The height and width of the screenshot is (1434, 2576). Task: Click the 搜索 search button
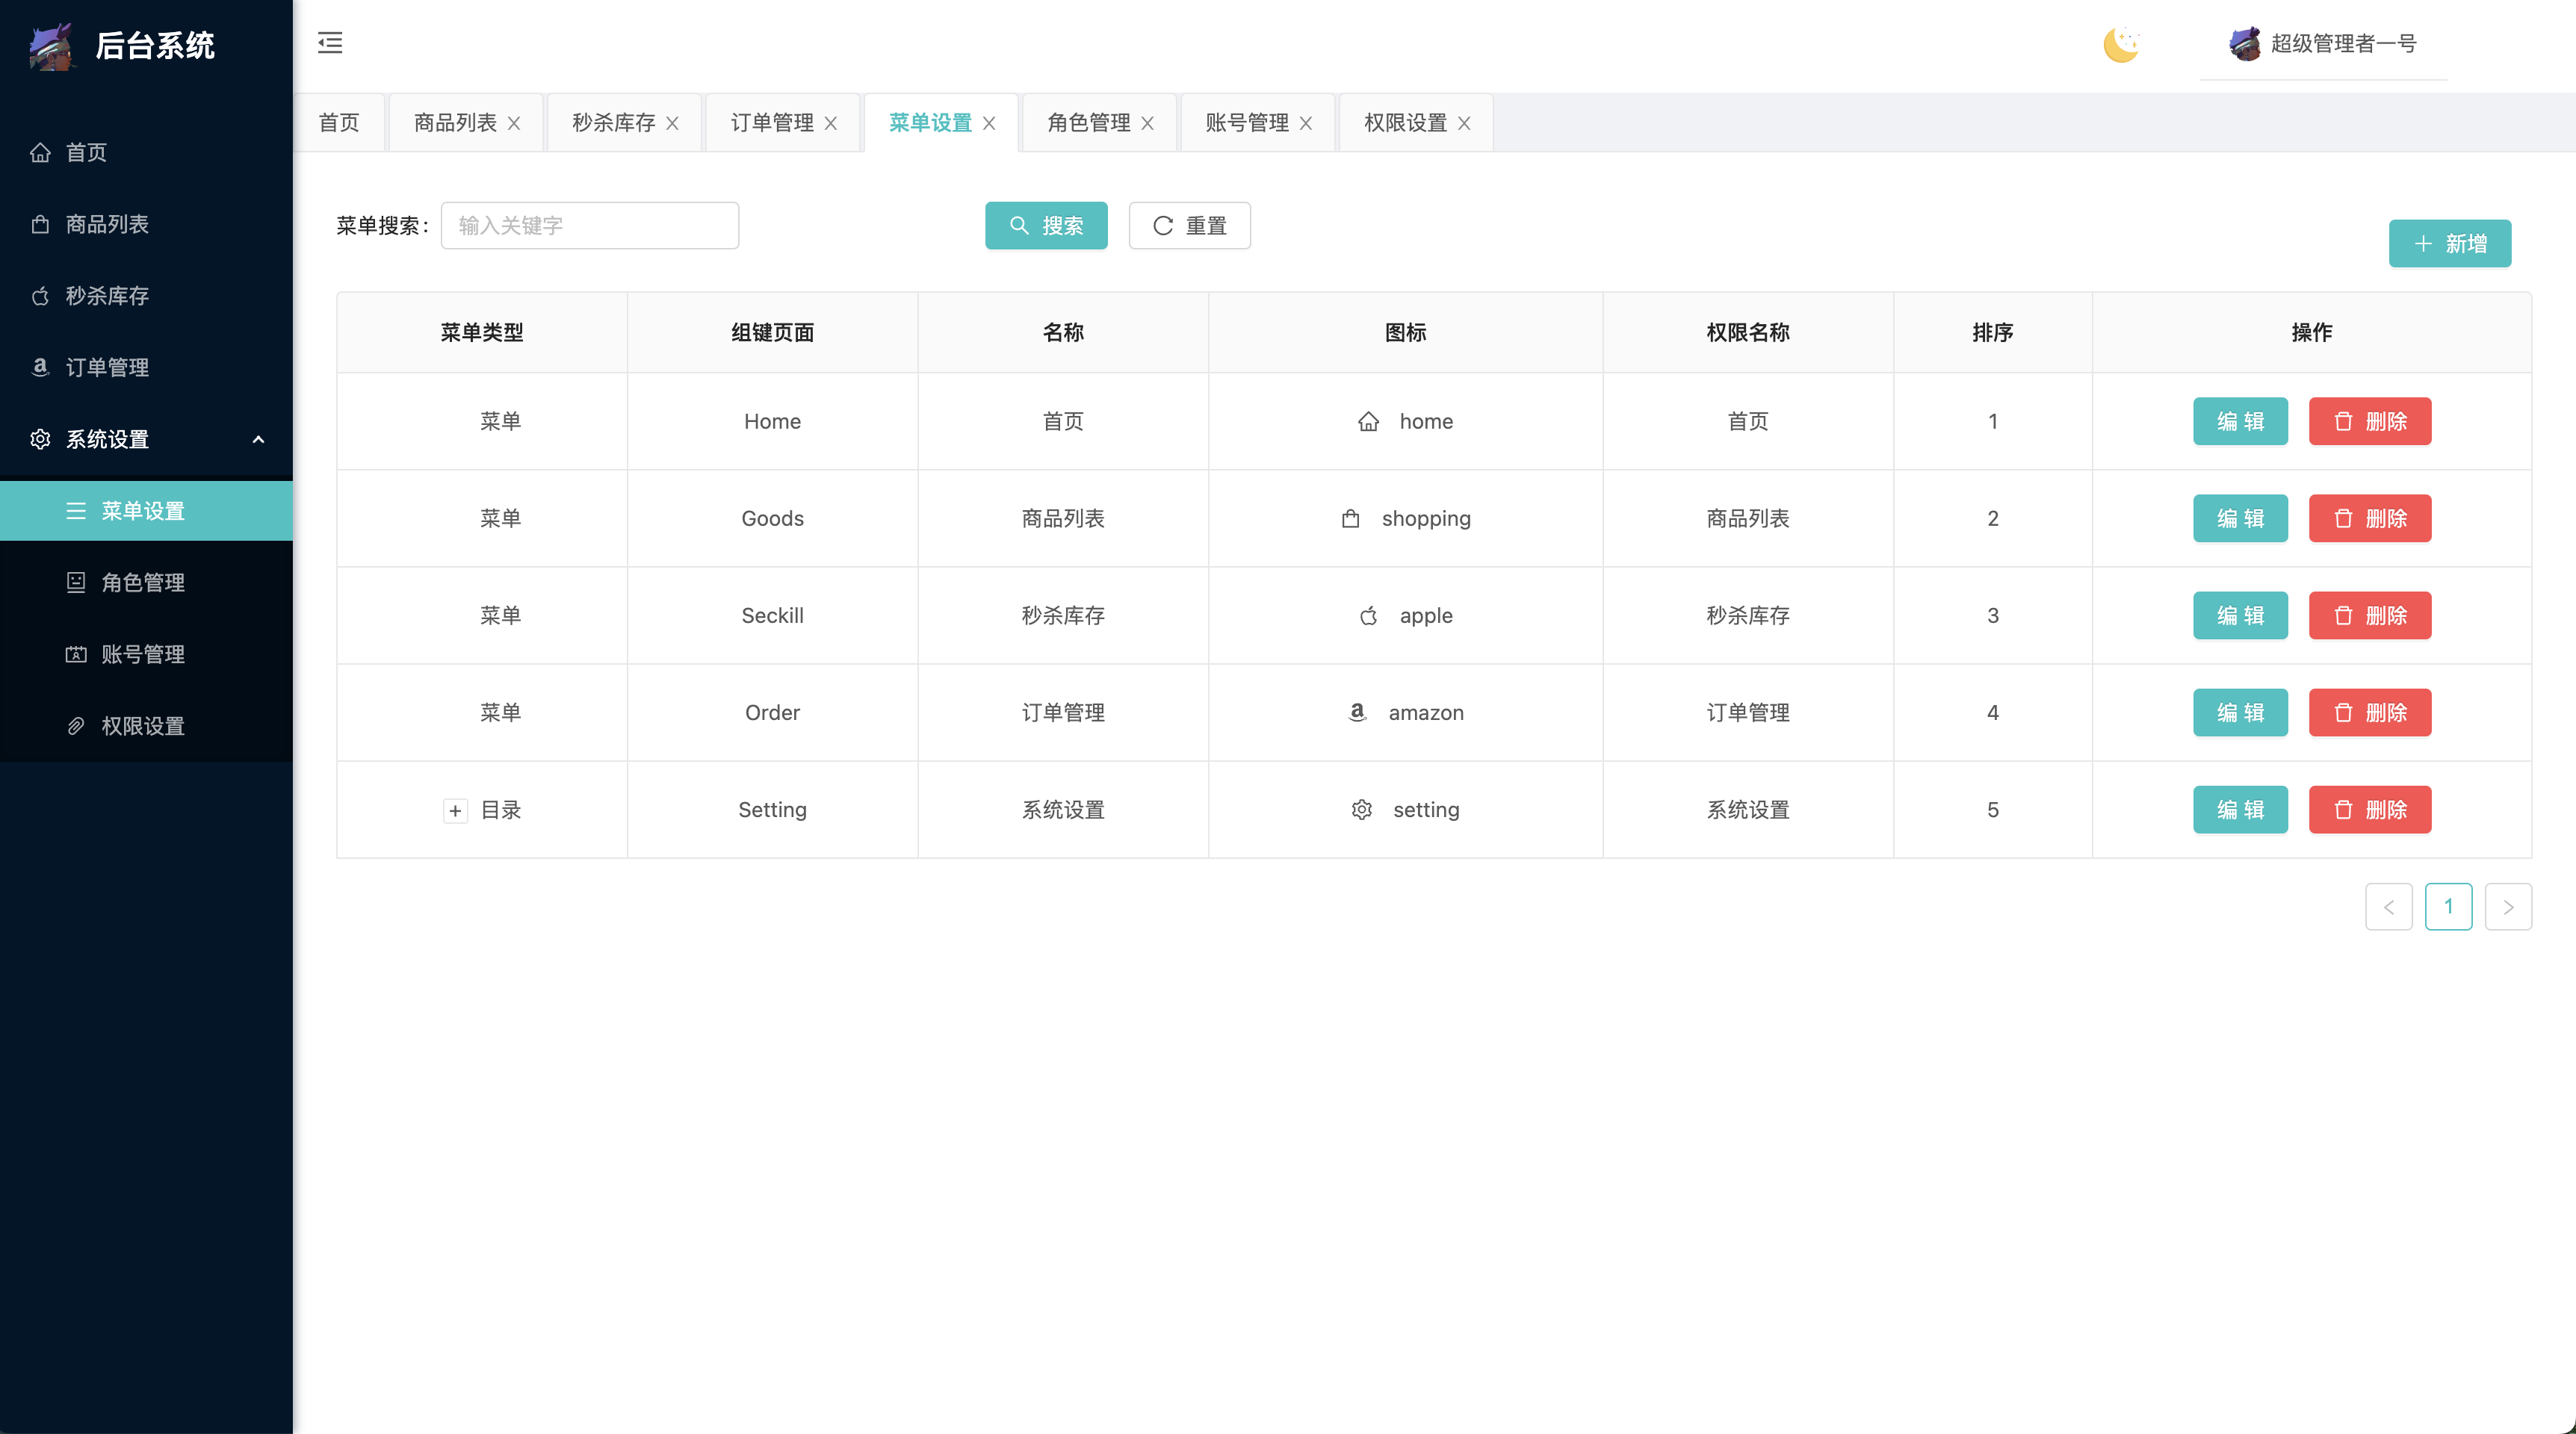click(1046, 226)
